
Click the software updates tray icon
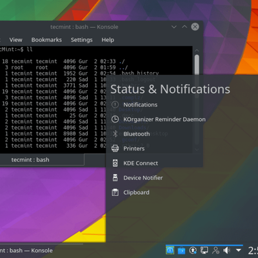(193, 250)
